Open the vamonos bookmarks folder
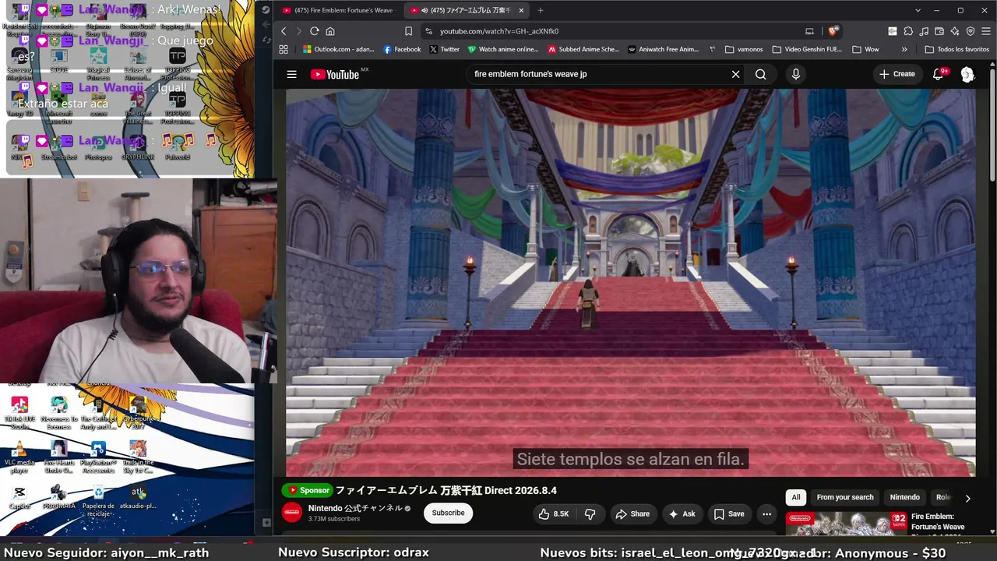 tap(744, 49)
